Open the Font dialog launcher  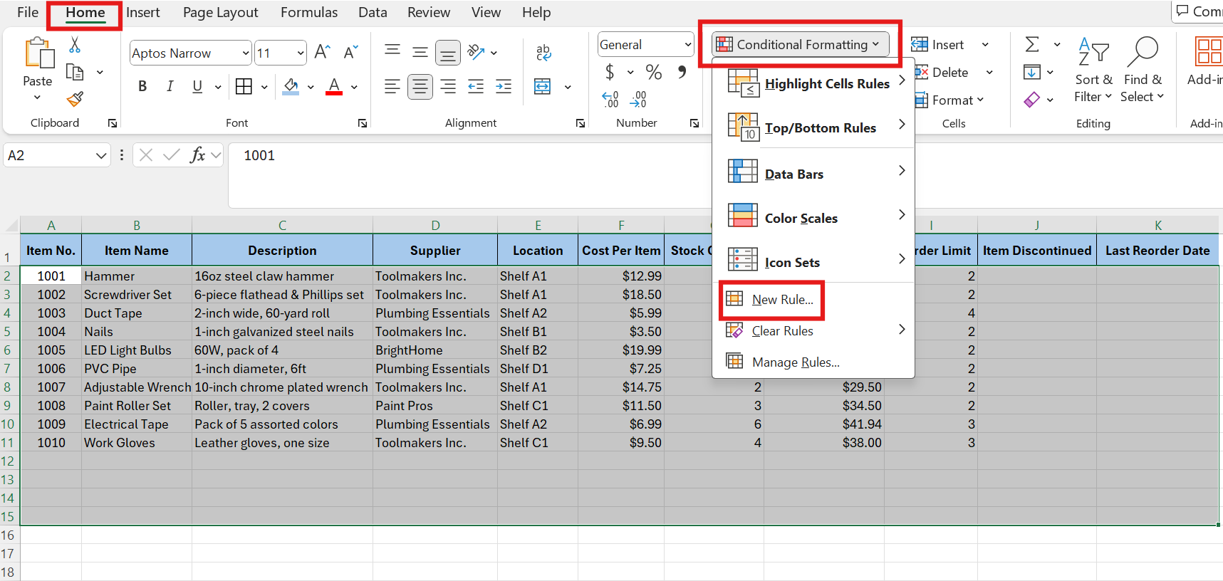point(363,123)
